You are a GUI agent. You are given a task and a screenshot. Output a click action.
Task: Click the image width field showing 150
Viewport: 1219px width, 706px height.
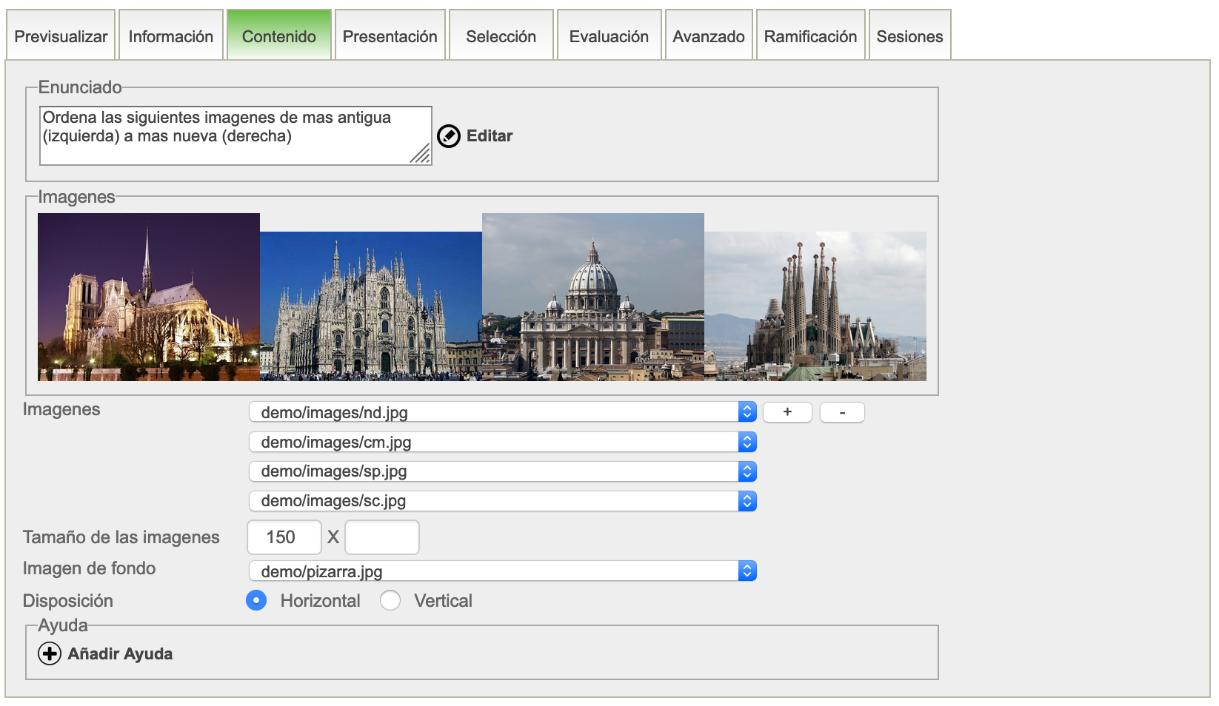point(284,537)
